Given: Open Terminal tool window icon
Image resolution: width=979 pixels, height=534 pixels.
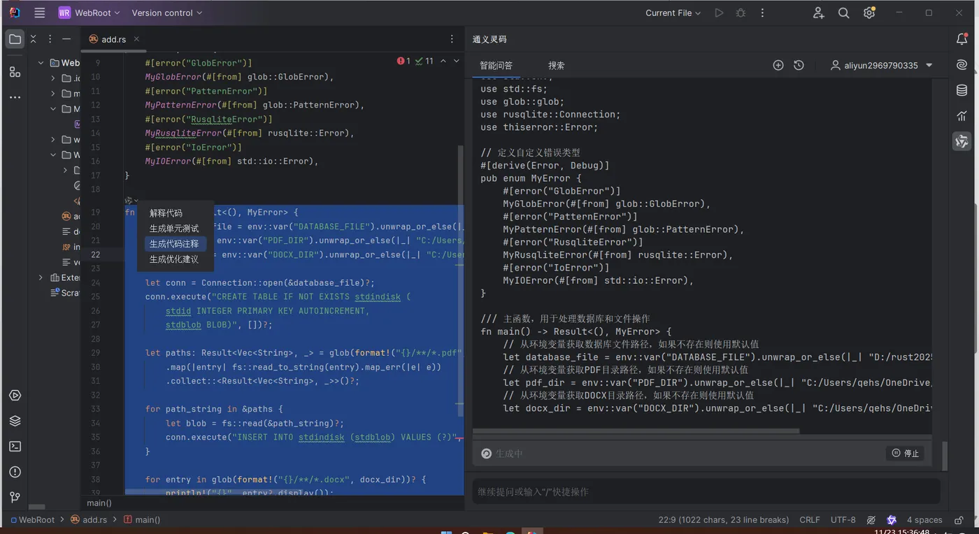Looking at the screenshot, I should click(15, 446).
